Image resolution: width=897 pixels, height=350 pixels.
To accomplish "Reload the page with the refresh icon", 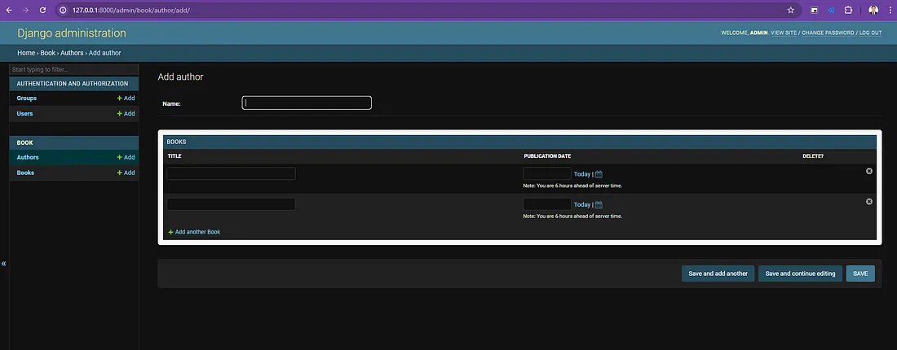I will 42,11.
